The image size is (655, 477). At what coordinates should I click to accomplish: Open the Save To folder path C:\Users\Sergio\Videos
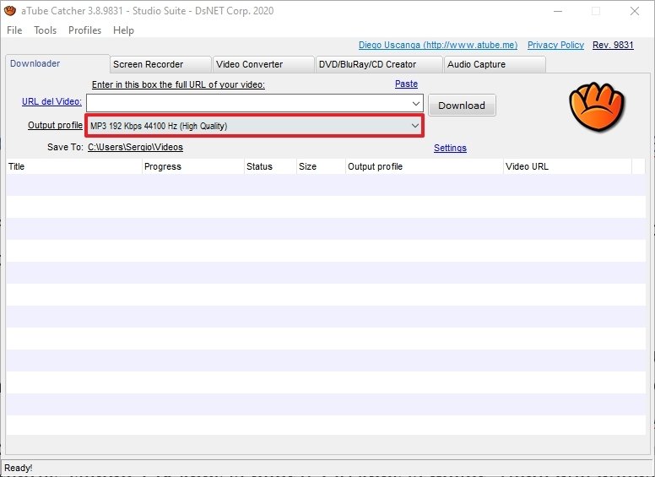pyautogui.click(x=135, y=148)
